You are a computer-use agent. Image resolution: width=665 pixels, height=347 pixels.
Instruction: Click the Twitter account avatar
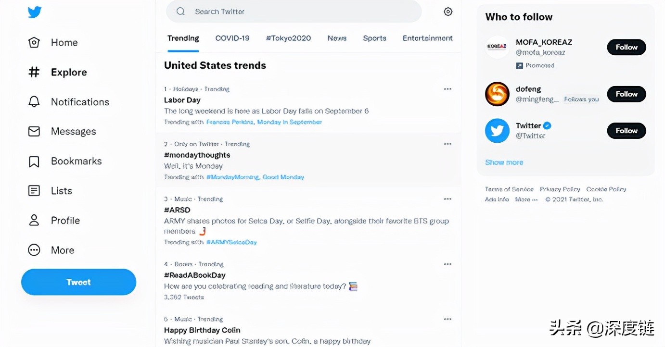(497, 131)
